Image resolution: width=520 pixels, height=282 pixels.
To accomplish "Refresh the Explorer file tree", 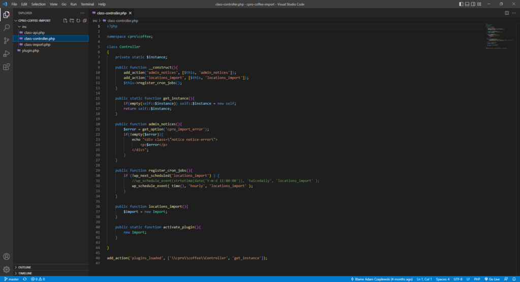I will pos(78,20).
